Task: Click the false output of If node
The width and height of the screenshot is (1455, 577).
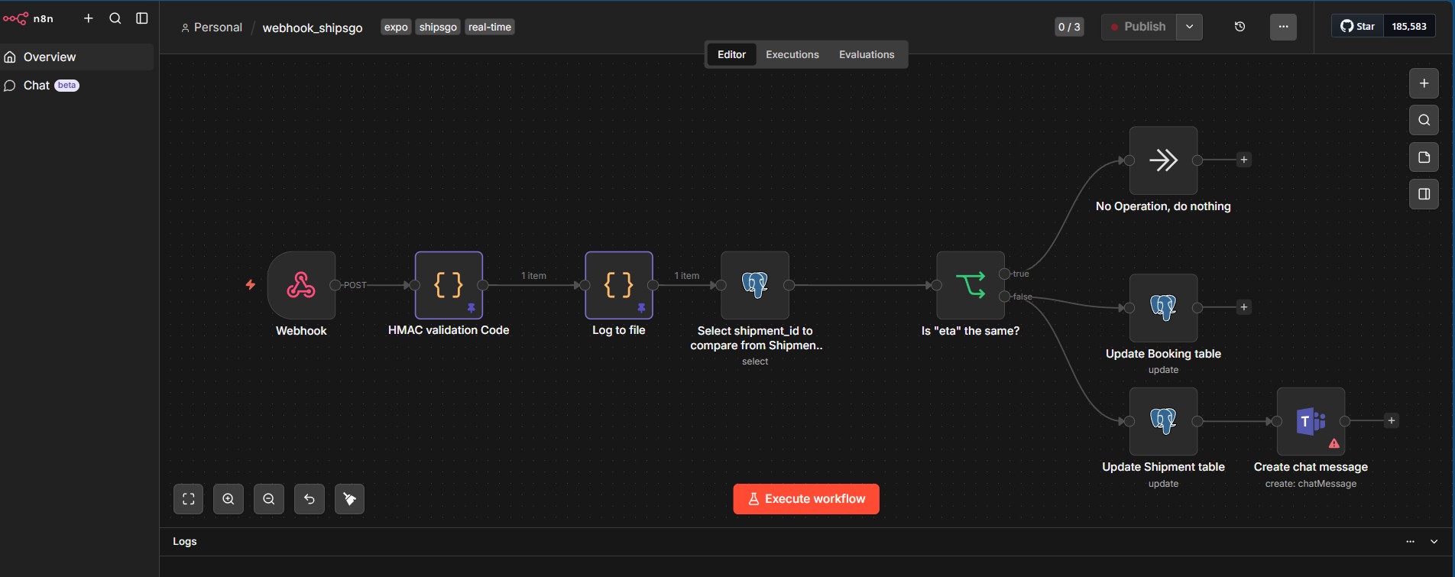Action: [1004, 297]
